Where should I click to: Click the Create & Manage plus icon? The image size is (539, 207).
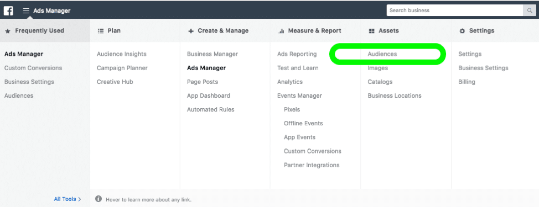click(191, 31)
